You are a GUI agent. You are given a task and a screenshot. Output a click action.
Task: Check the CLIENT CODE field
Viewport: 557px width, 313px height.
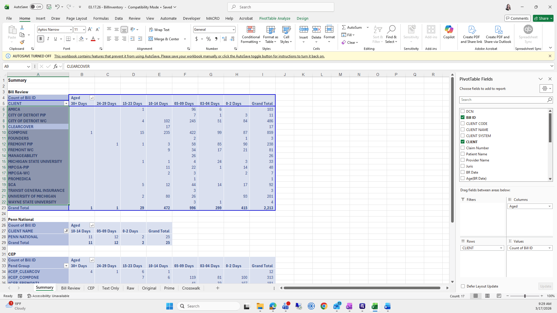(x=463, y=123)
